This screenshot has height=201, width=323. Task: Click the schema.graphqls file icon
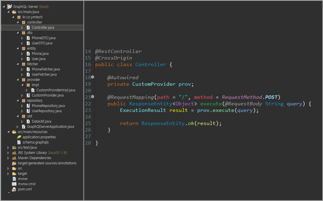coord(19,142)
